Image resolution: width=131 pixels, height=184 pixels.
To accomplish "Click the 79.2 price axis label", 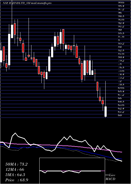I will 122,61.
